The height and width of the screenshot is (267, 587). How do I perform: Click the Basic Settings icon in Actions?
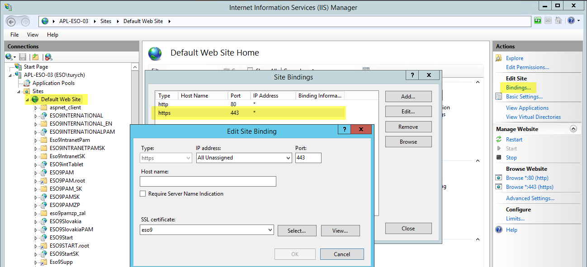tap(499, 97)
